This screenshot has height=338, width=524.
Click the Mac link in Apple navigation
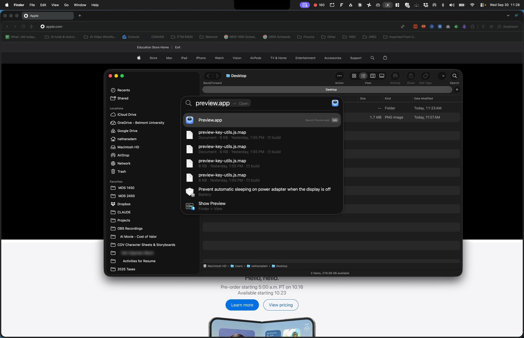[169, 58]
